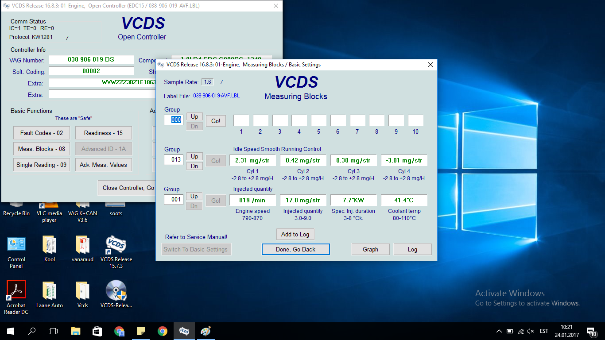
Task: Click Soft. Coding field 00002
Action: [91, 71]
